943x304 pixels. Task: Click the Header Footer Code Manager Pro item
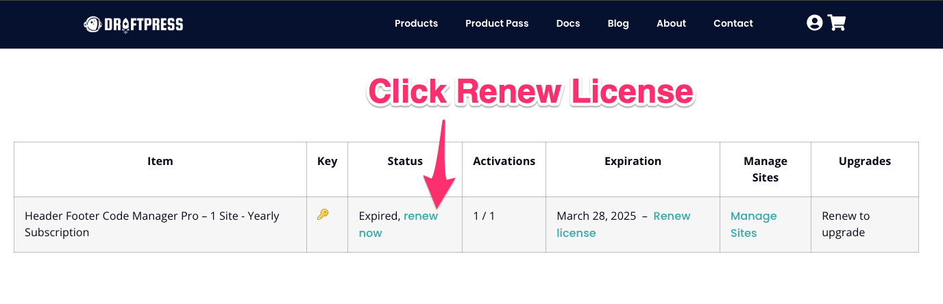pos(152,225)
